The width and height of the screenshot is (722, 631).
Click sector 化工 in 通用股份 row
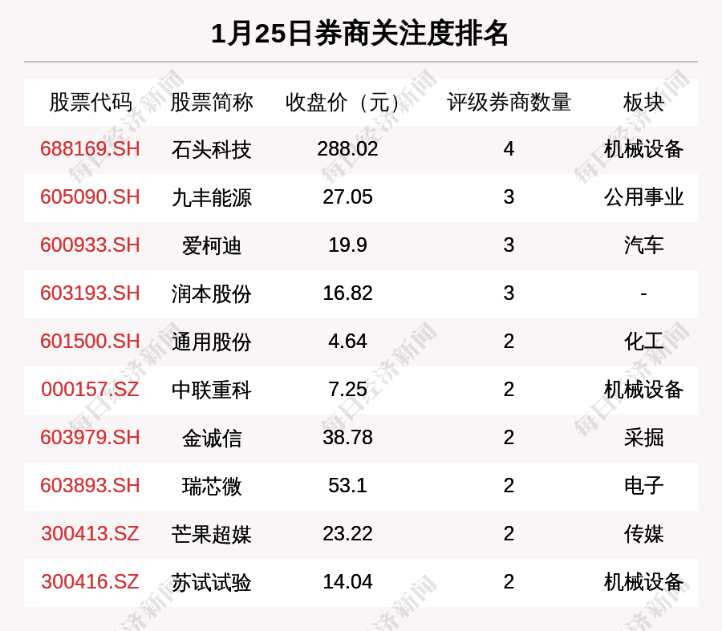tap(643, 342)
